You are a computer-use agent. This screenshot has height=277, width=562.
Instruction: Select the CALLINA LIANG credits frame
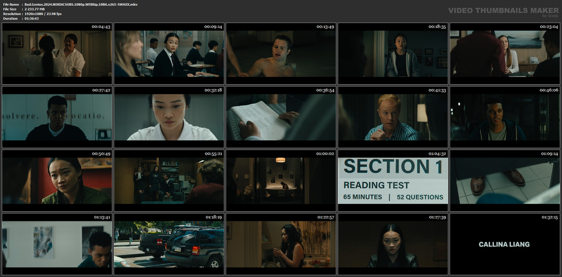[x=505, y=244]
